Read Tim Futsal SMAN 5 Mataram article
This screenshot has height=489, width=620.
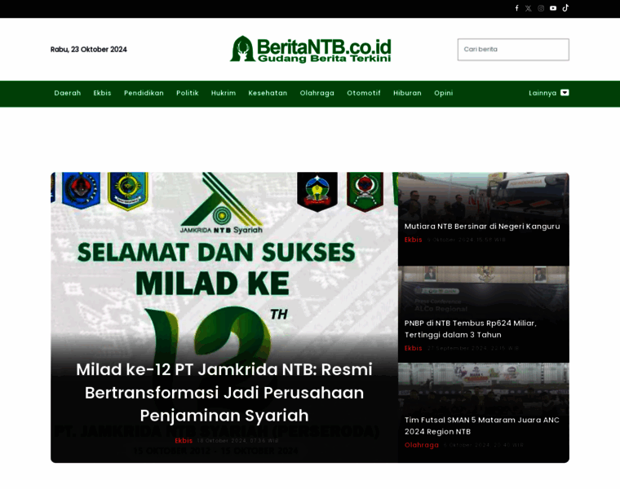[482, 425]
